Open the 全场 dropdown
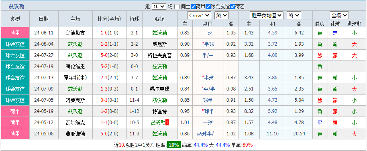 (339, 16)
